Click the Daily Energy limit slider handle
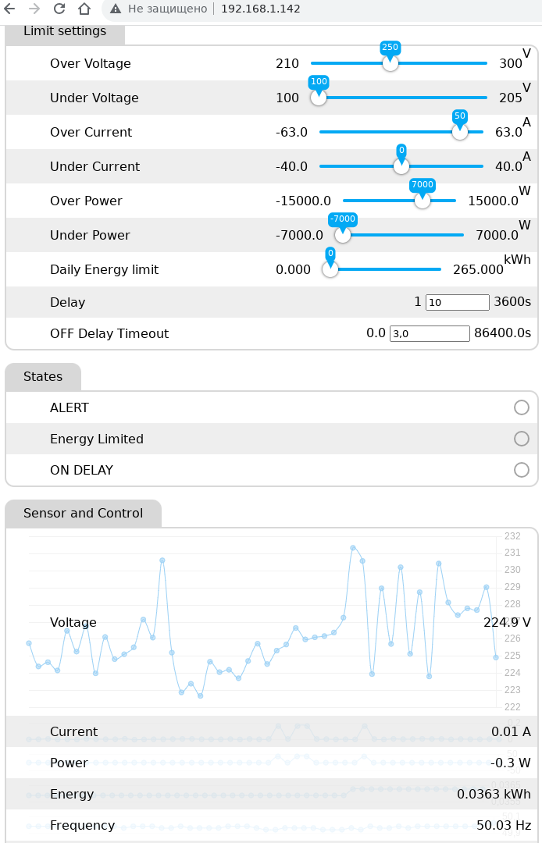The image size is (542, 843). pyautogui.click(x=330, y=269)
